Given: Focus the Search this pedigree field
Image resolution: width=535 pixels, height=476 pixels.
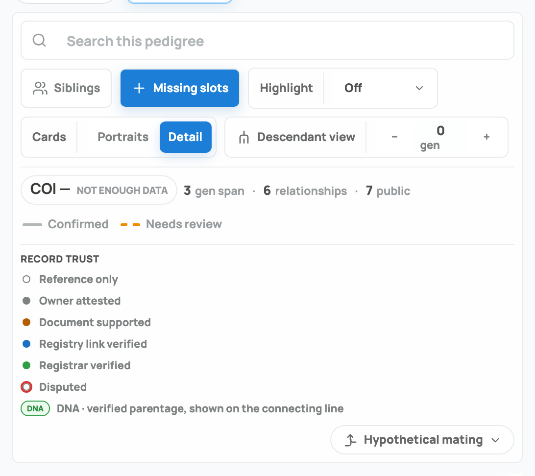Looking at the screenshot, I should 267,41.
